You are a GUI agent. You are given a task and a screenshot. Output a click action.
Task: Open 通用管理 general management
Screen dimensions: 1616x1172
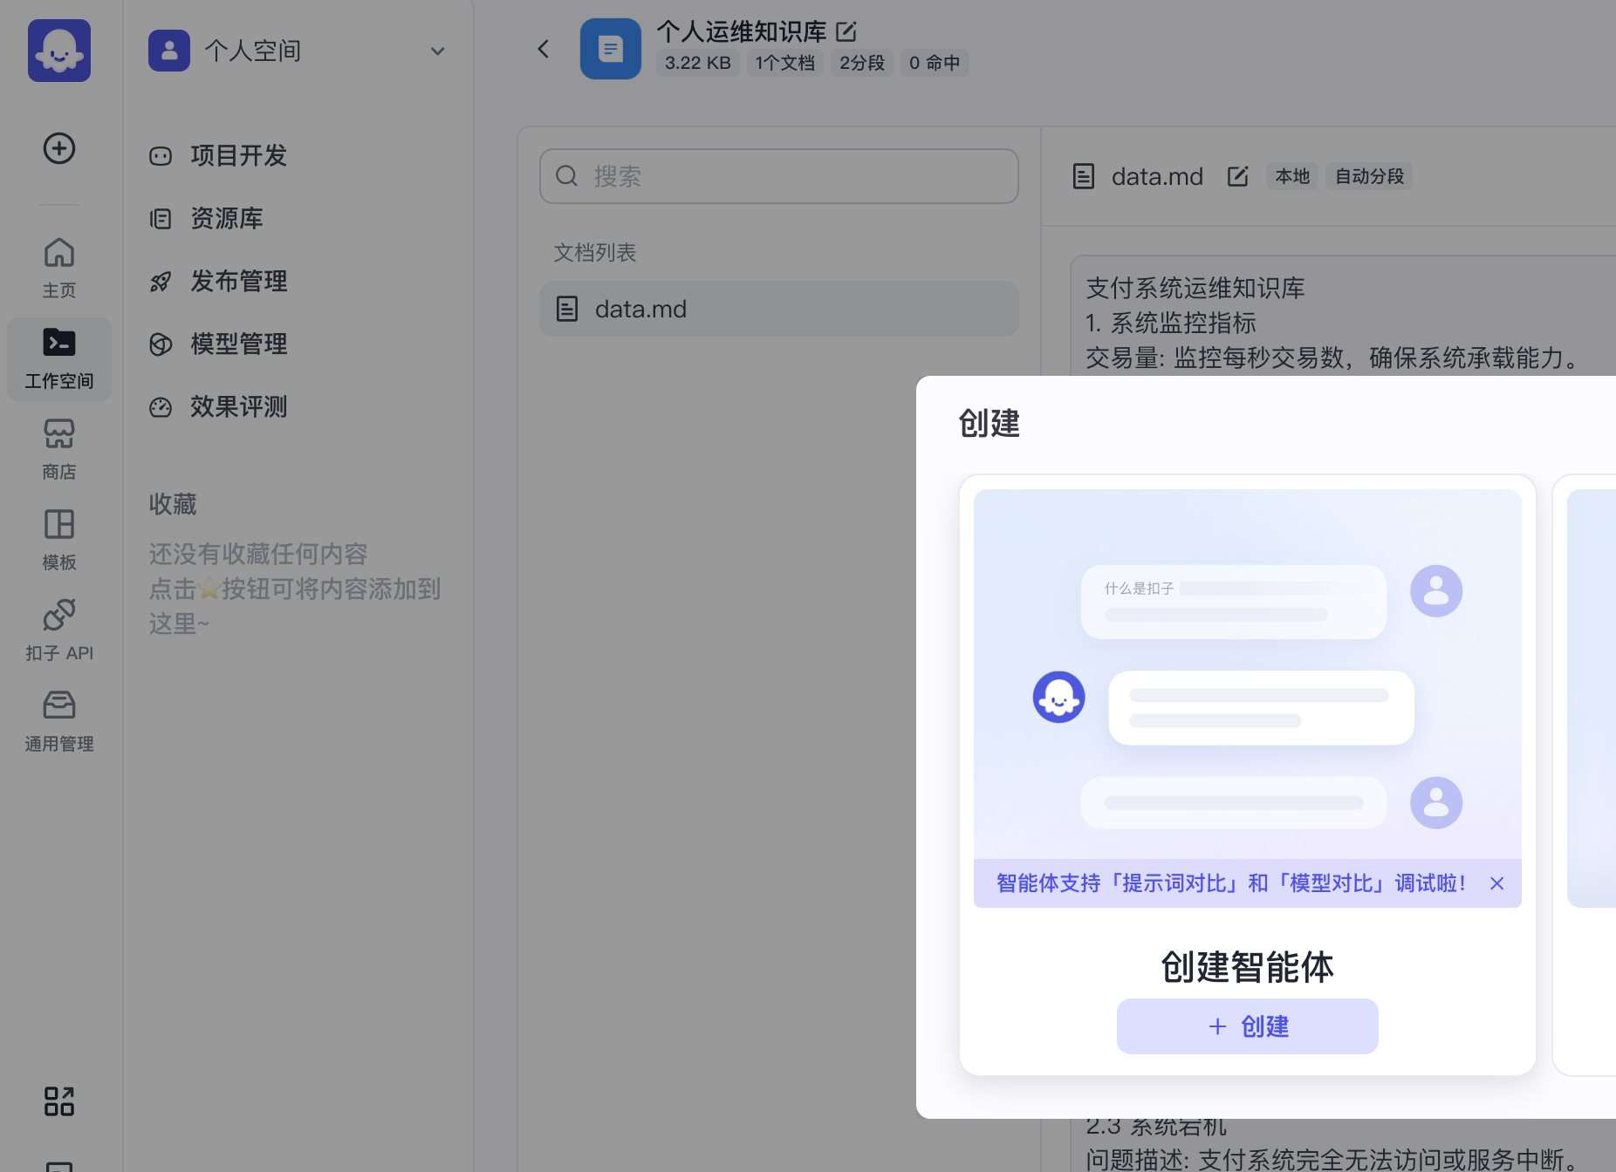[x=59, y=721]
